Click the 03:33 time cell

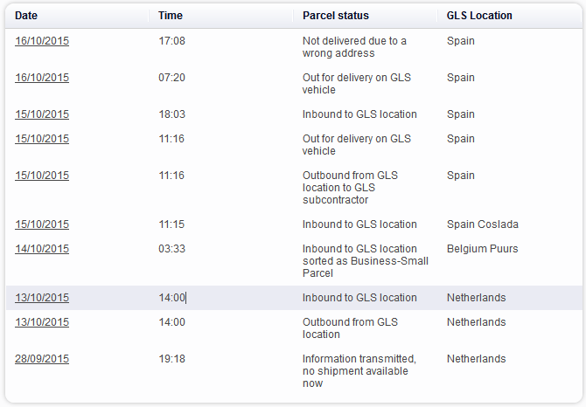tap(172, 248)
